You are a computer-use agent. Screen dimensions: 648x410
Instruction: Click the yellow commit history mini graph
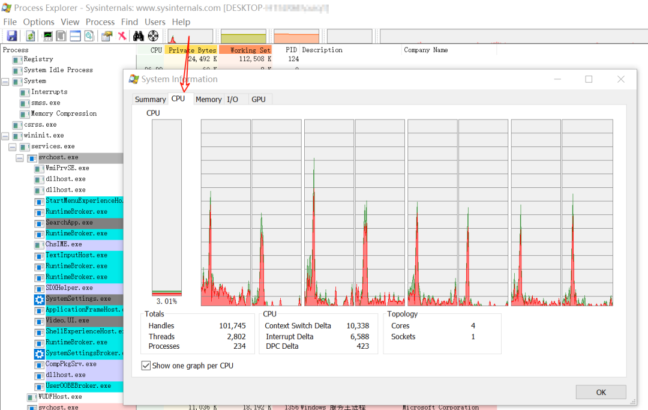pos(244,37)
